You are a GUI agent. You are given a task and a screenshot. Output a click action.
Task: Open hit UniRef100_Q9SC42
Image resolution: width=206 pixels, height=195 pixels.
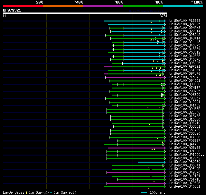(x=185, y=35)
